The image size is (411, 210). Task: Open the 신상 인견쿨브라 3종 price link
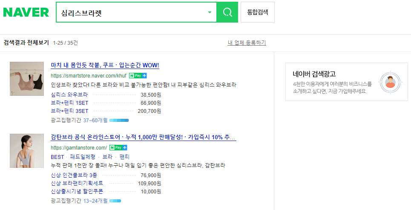pos(74,175)
